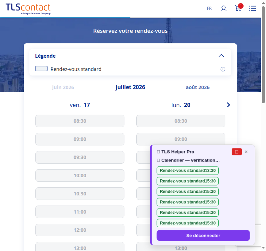Open the hamburger list menu icon
The image size is (266, 251).
[252, 8]
